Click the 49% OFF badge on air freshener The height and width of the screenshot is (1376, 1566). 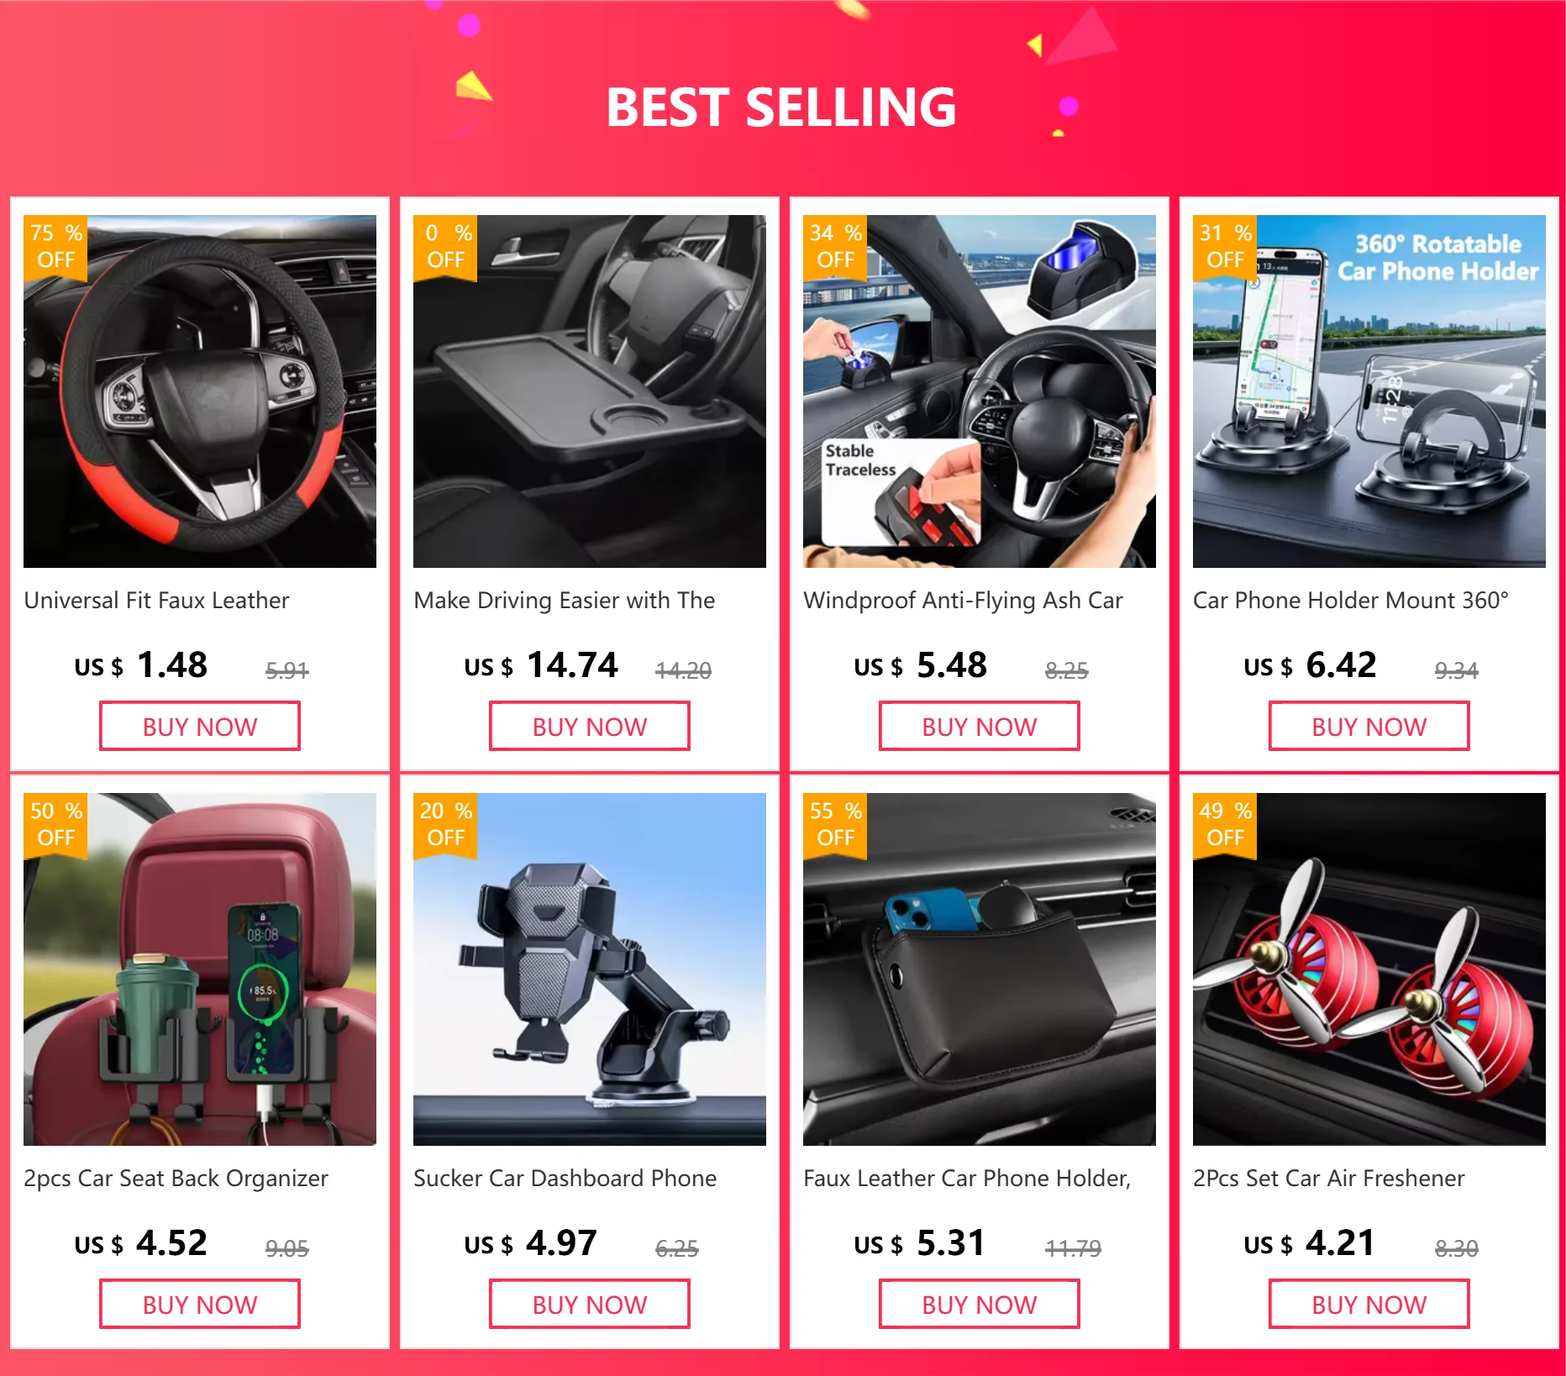pos(1225,824)
